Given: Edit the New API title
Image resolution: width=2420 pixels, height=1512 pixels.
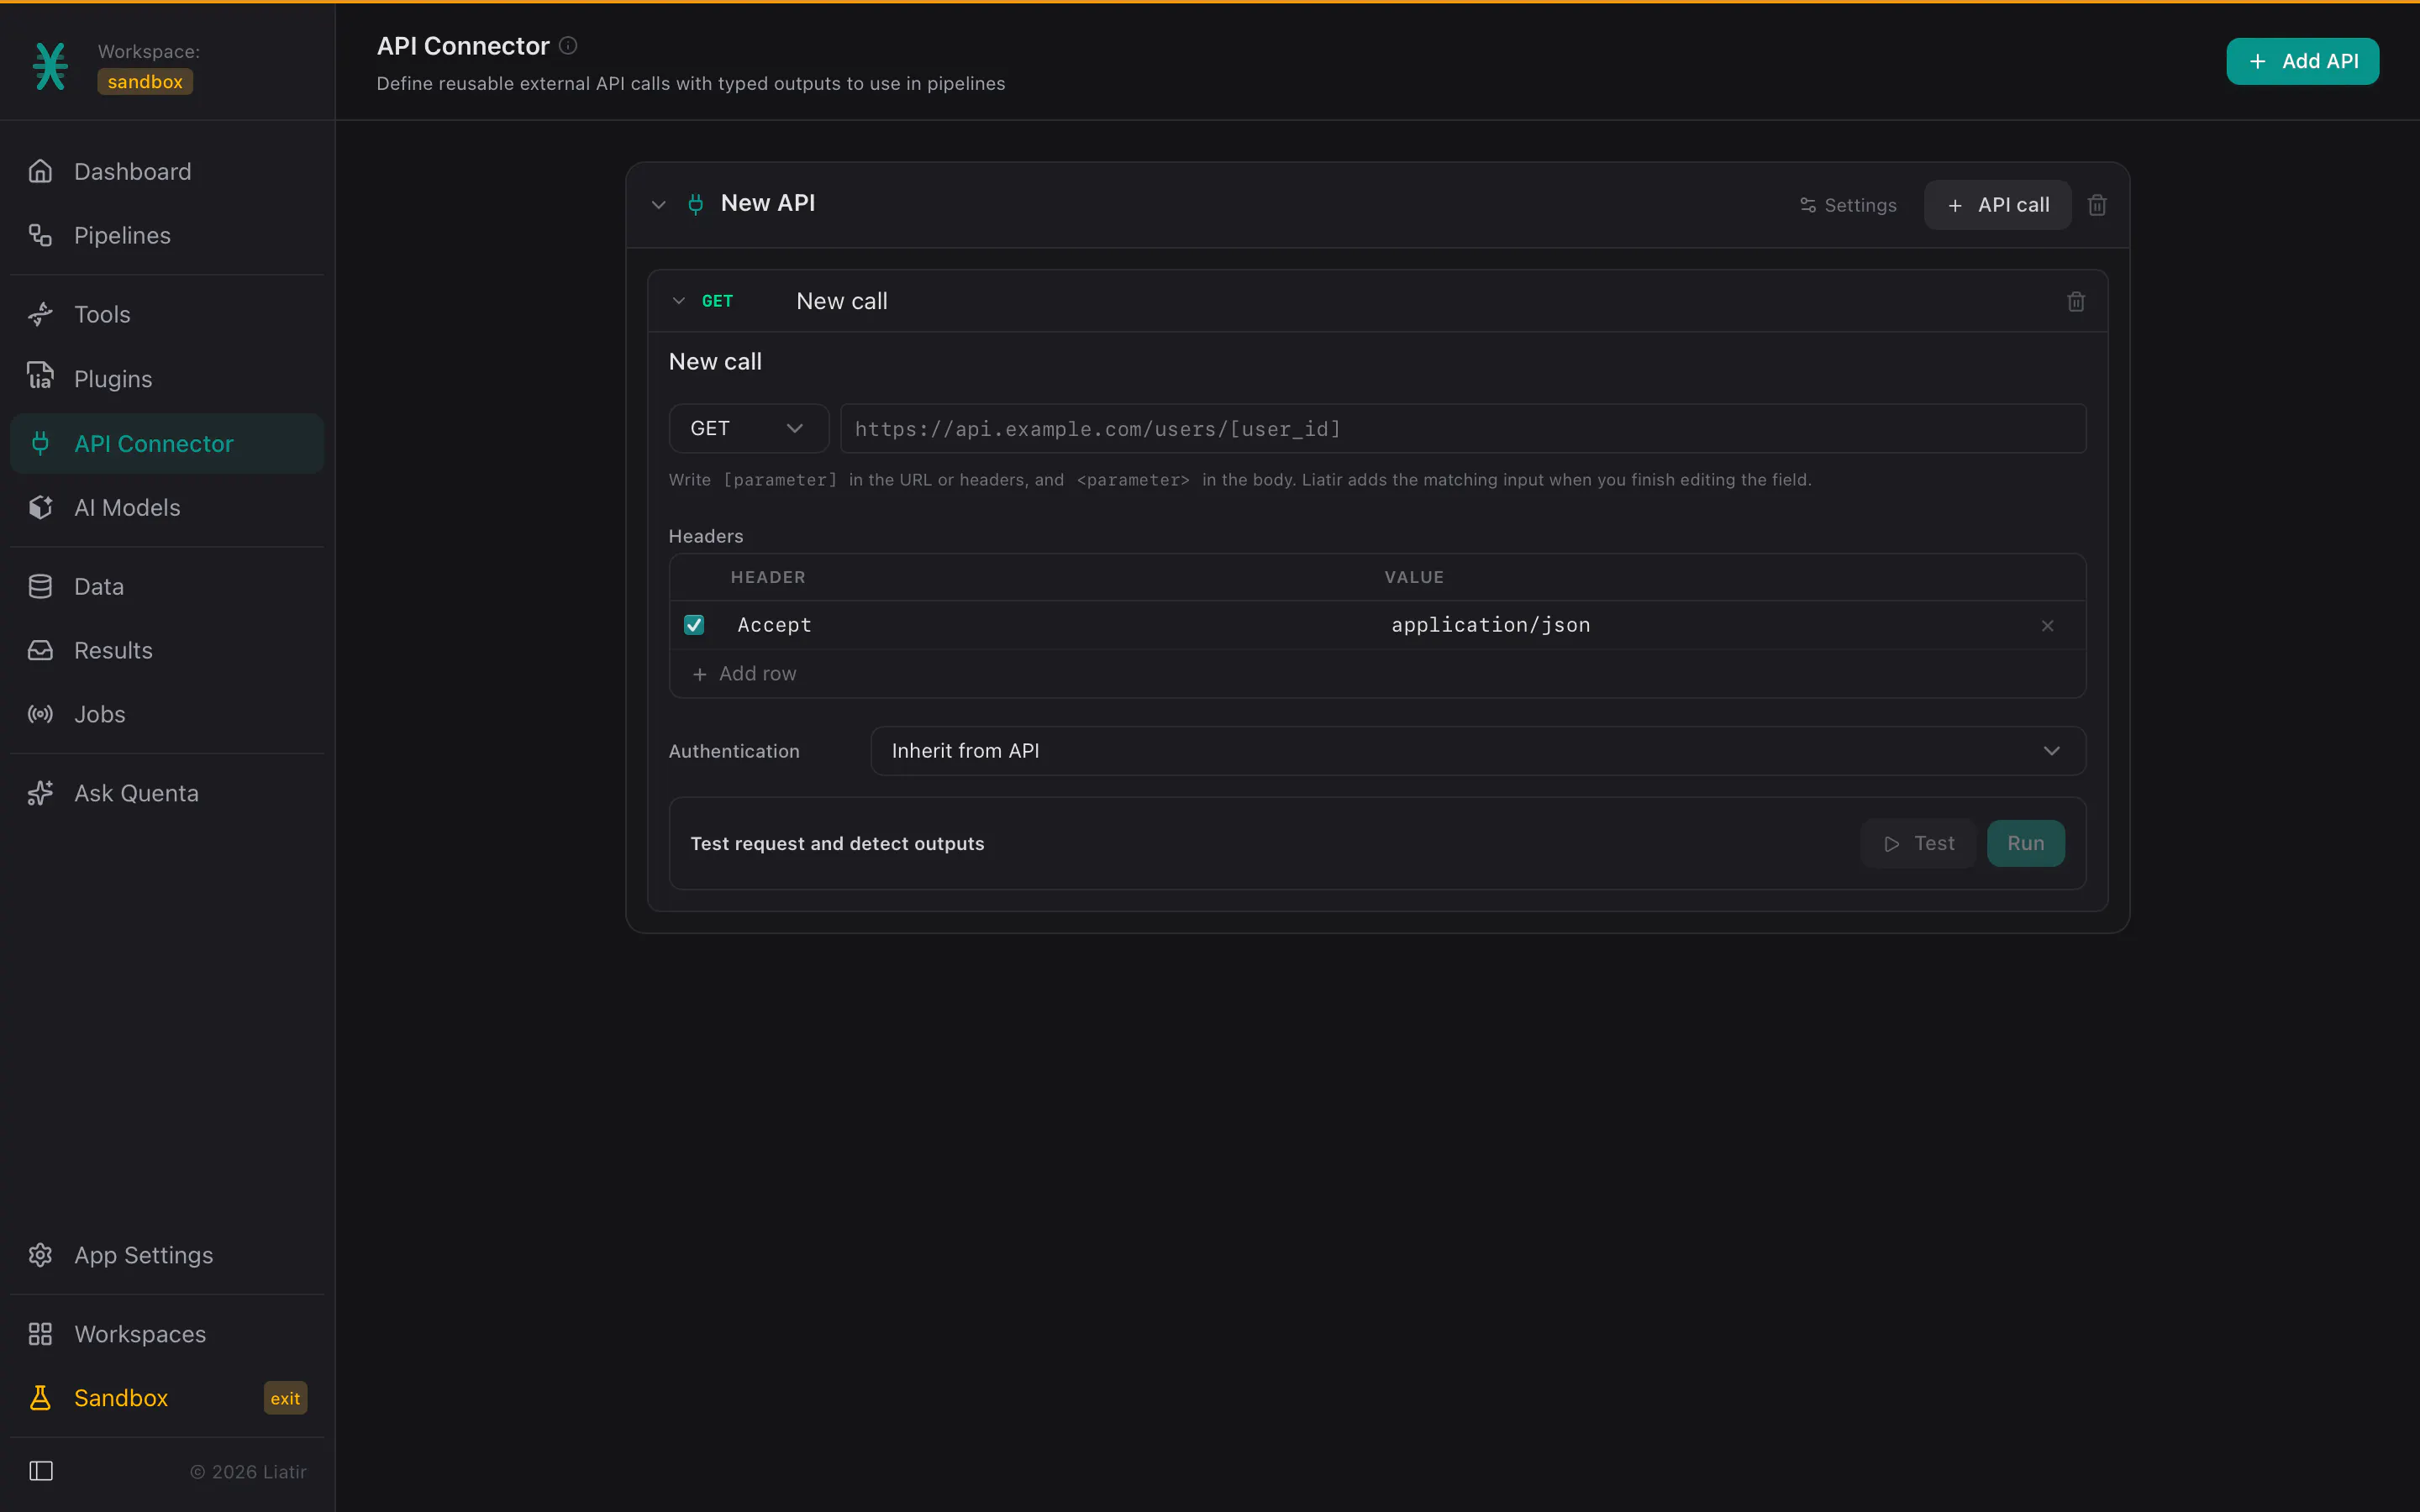Looking at the screenshot, I should click(767, 203).
